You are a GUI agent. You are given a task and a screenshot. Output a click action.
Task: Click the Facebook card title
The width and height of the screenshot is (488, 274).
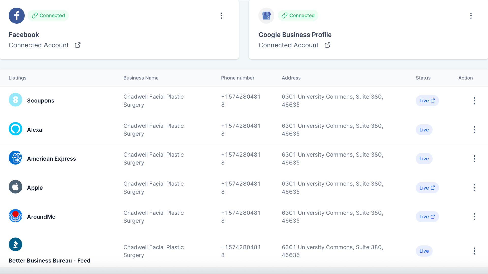point(24,35)
